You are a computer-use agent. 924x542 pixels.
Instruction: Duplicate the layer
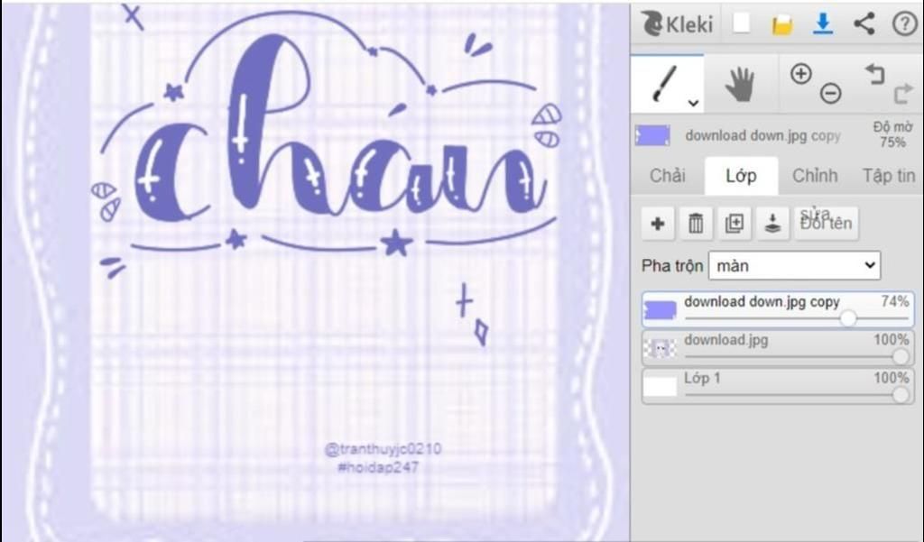(x=735, y=224)
